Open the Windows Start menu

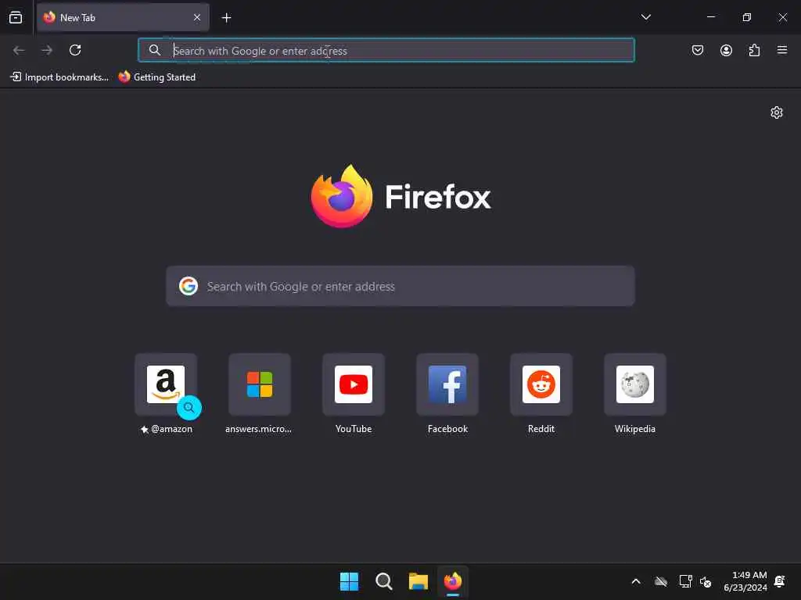(x=350, y=581)
